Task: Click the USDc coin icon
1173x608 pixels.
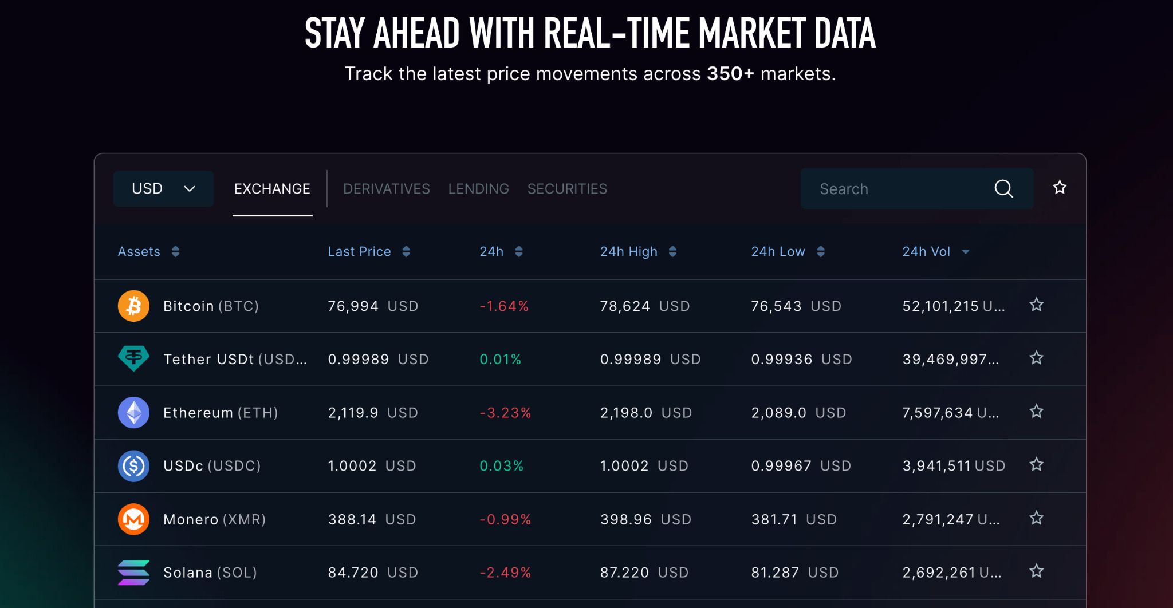Action: [x=133, y=466]
